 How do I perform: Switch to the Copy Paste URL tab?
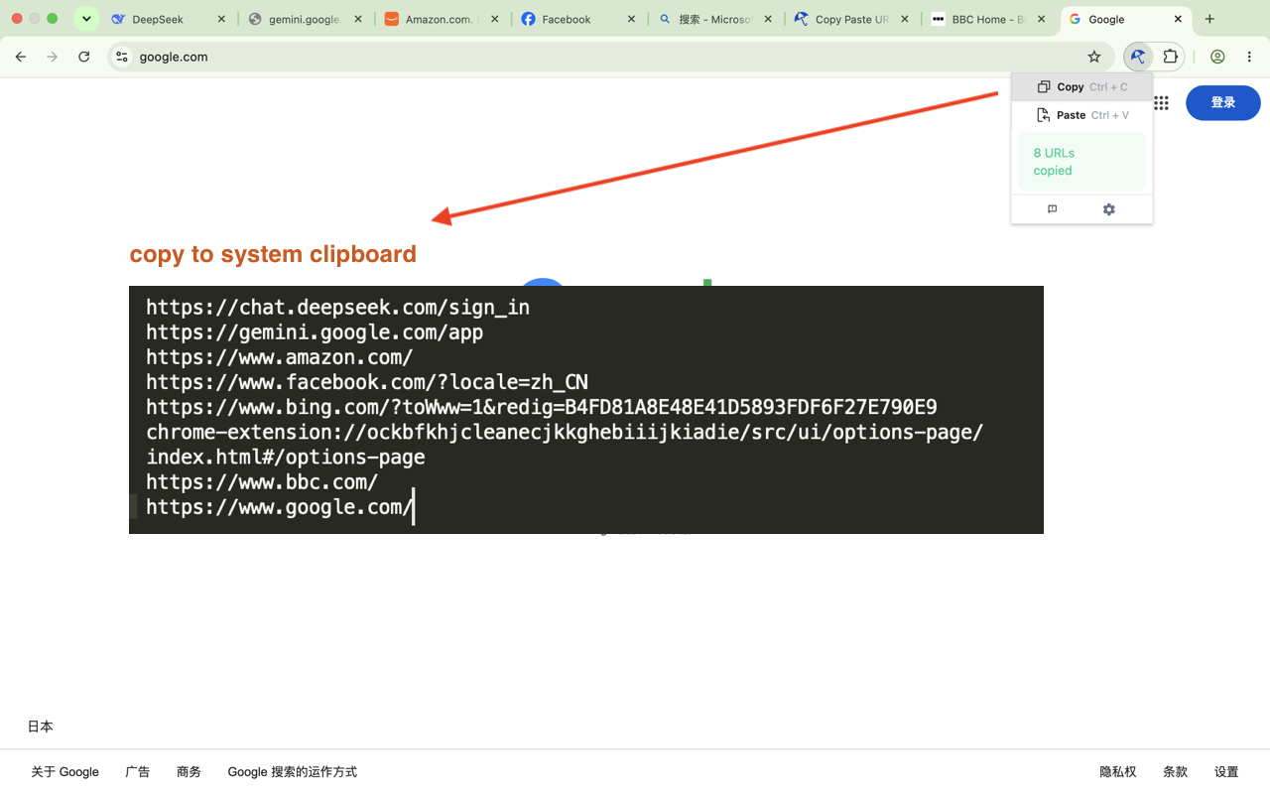pyautogui.click(x=852, y=19)
